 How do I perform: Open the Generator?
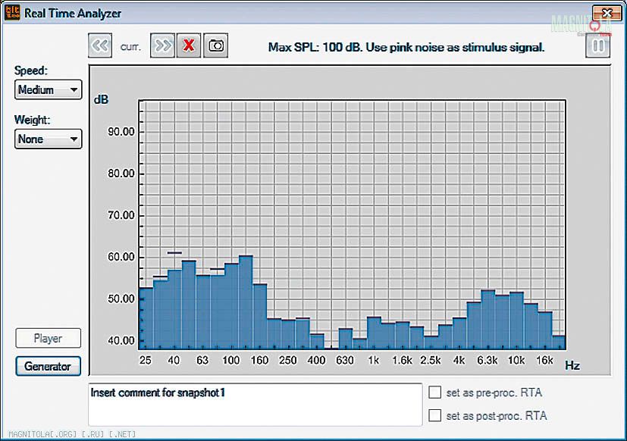pyautogui.click(x=49, y=366)
